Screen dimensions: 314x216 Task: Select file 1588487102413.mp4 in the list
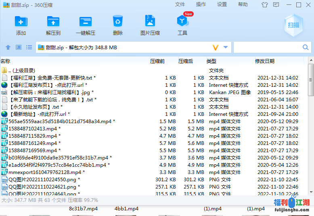pyautogui.click(x=32, y=128)
